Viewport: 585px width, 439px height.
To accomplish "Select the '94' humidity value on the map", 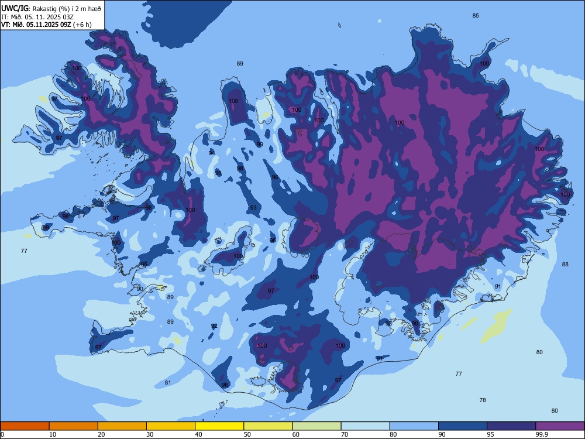I will 212,153.
